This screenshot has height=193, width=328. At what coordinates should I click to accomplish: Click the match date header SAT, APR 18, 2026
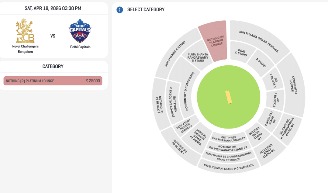pyautogui.click(x=53, y=8)
